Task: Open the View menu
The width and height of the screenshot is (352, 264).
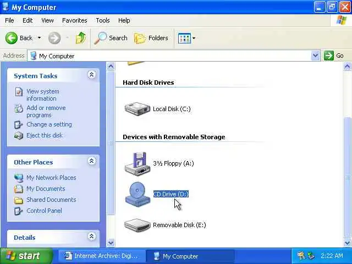Action: 47,20
